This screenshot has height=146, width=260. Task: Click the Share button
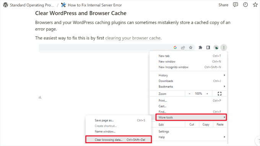223,5
